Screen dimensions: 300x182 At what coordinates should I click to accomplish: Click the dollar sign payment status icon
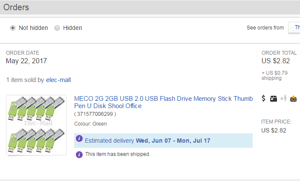coord(263,99)
